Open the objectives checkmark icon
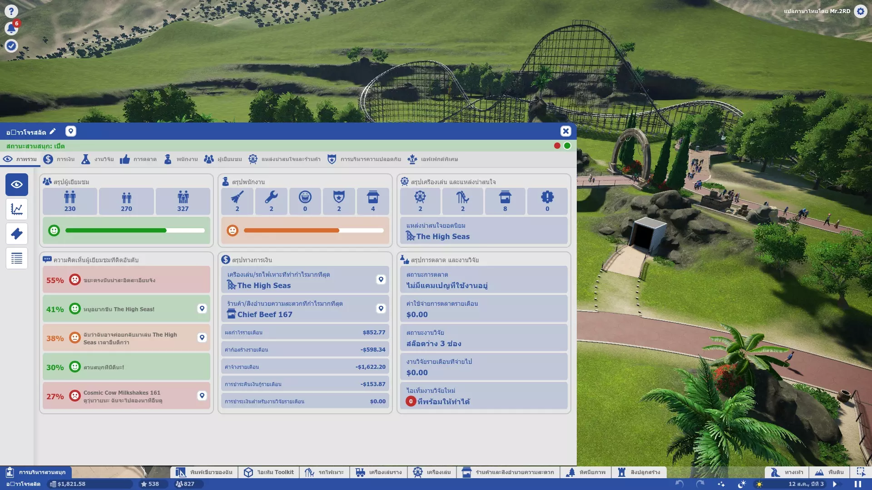The image size is (872, 490). point(11,46)
